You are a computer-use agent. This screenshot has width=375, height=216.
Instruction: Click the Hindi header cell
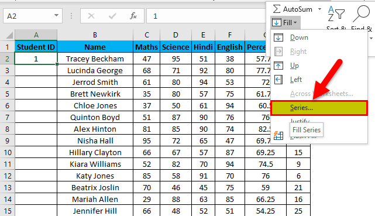[x=203, y=47]
